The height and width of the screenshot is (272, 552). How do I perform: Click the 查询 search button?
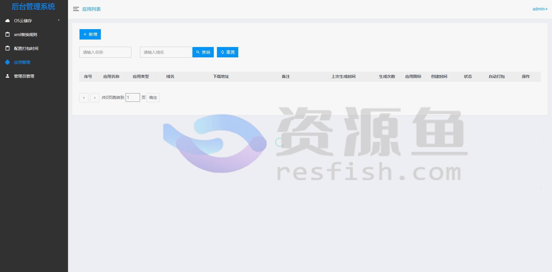(x=203, y=52)
